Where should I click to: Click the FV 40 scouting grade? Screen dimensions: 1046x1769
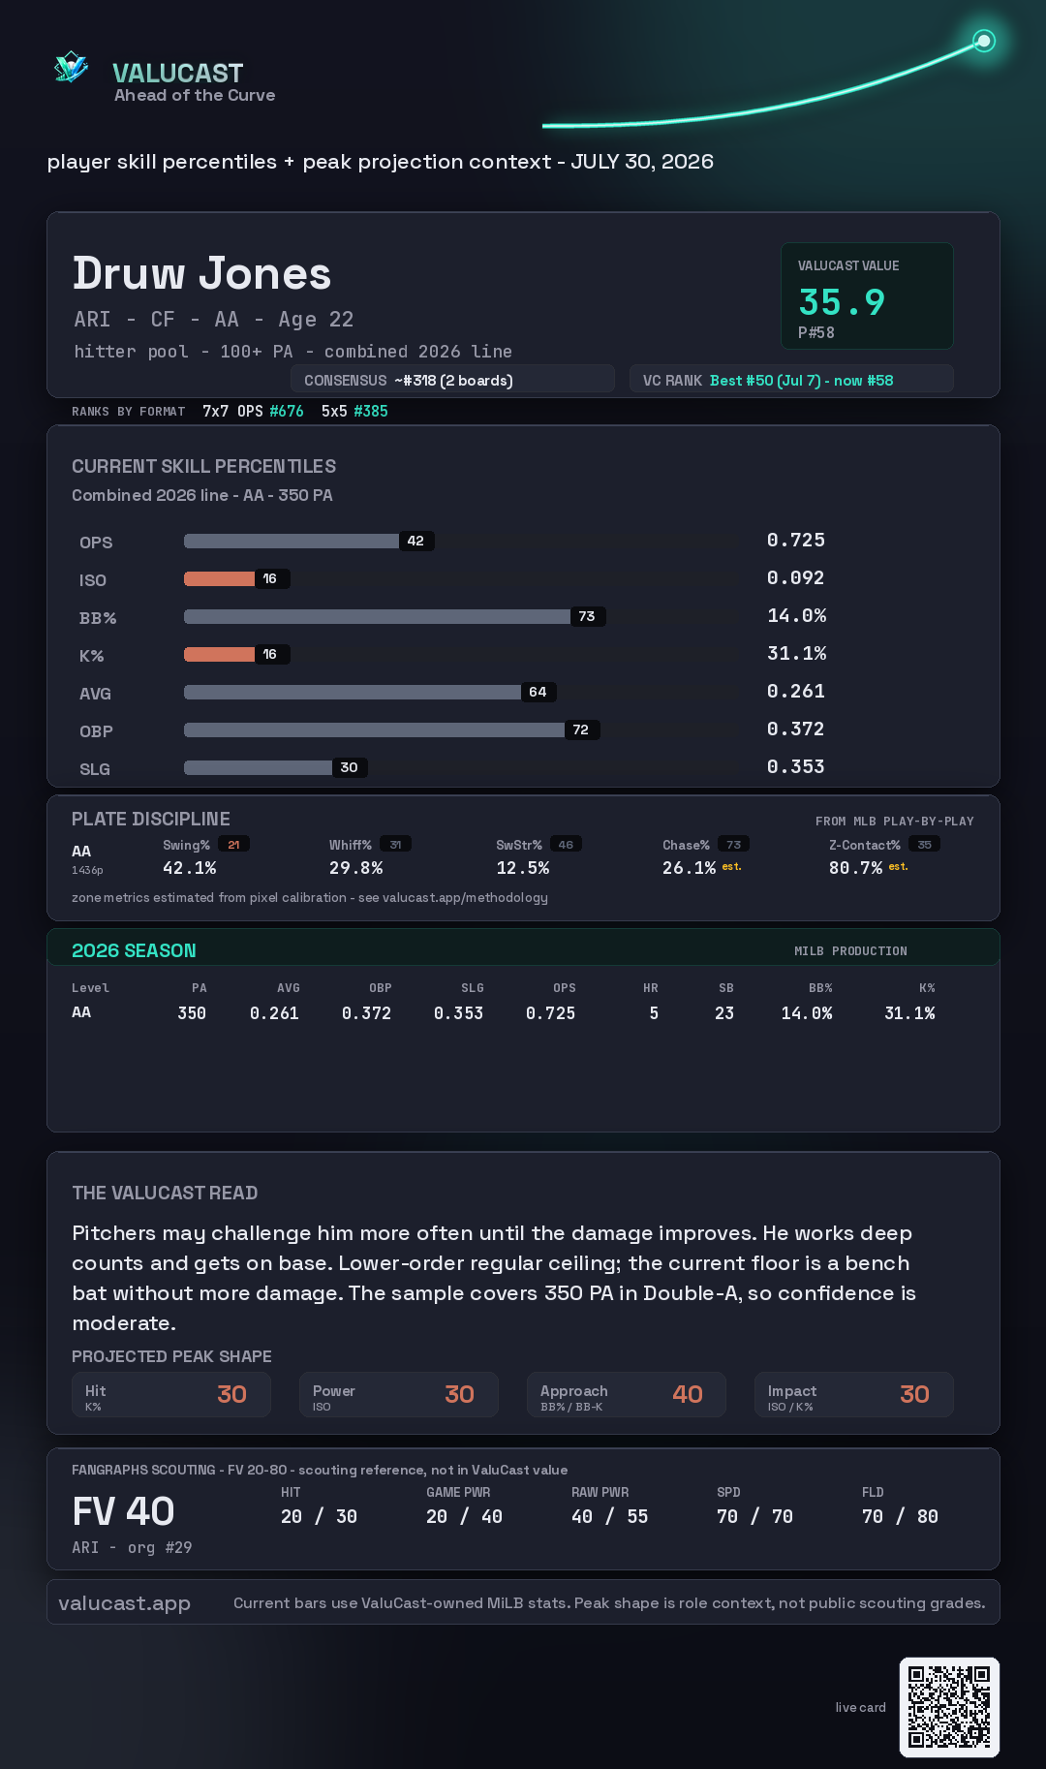coord(123,1511)
